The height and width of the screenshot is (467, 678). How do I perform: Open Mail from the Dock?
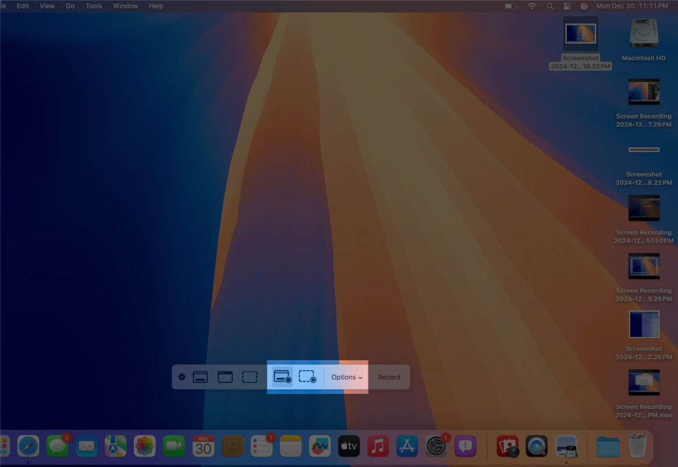click(x=87, y=445)
